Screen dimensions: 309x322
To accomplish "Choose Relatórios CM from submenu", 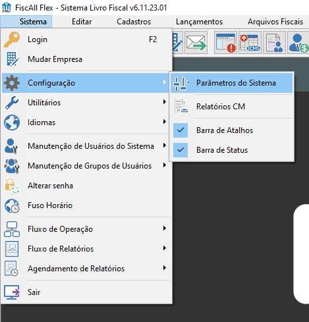I will (x=232, y=107).
